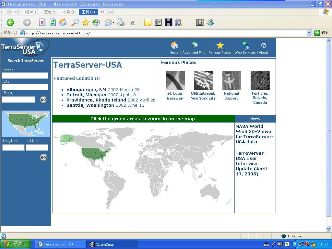Expand the address bar dropdown arrow
The image size is (332, 249).
point(309,33)
